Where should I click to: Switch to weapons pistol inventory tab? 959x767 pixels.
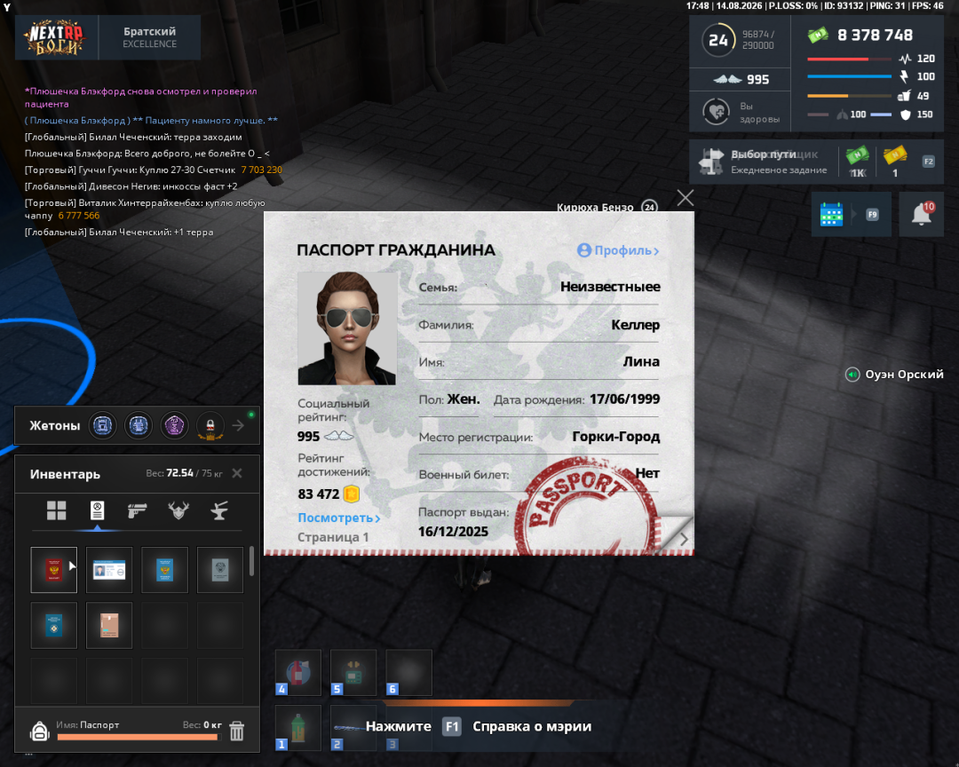[137, 510]
